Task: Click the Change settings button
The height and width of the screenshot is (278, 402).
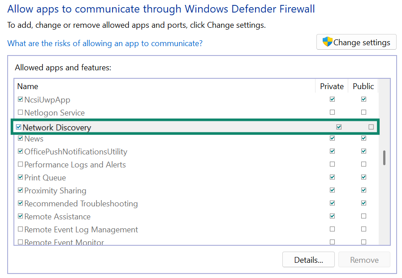Action: click(x=356, y=42)
